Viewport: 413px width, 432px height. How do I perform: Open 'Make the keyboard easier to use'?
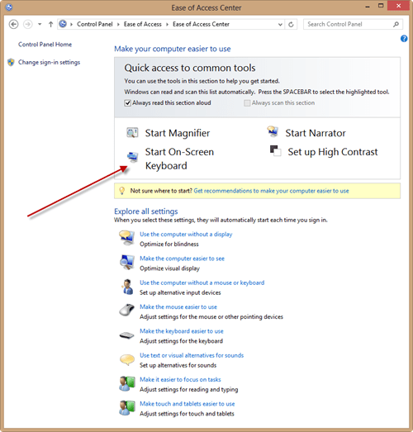click(x=181, y=331)
